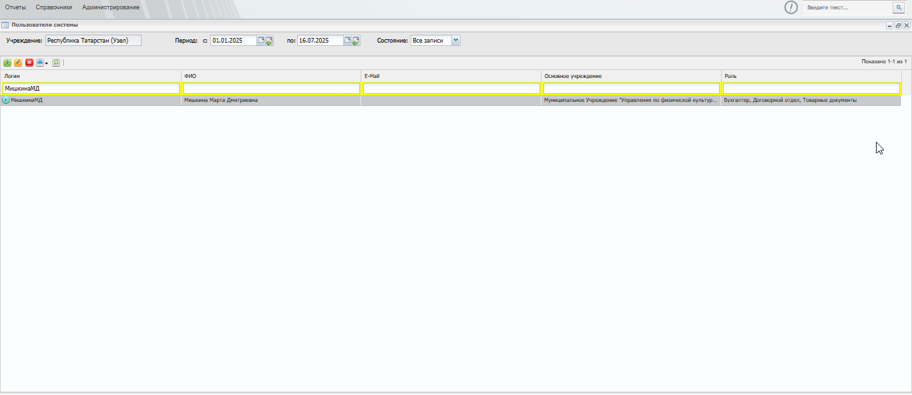Select the Мишкина Марта Дмитриевна cell

(271, 101)
